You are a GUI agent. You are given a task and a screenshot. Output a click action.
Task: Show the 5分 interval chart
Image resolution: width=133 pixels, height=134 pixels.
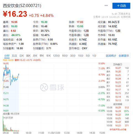88,56
